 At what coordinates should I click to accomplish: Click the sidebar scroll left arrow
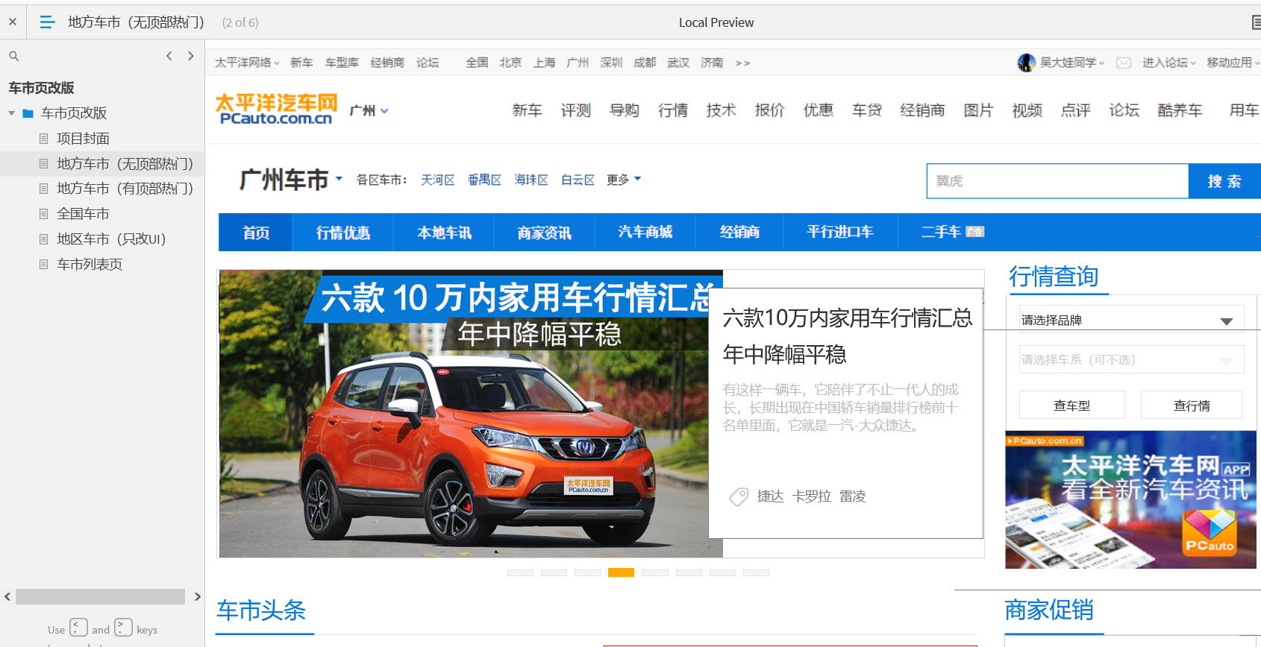7,596
